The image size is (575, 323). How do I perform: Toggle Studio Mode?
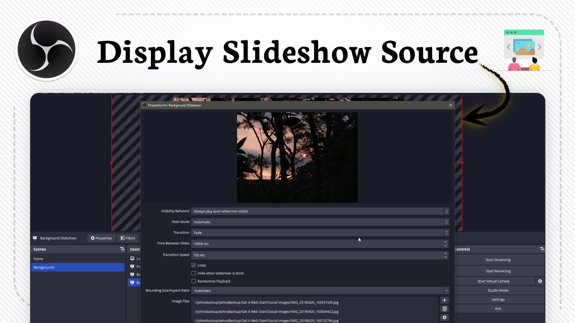pyautogui.click(x=498, y=290)
